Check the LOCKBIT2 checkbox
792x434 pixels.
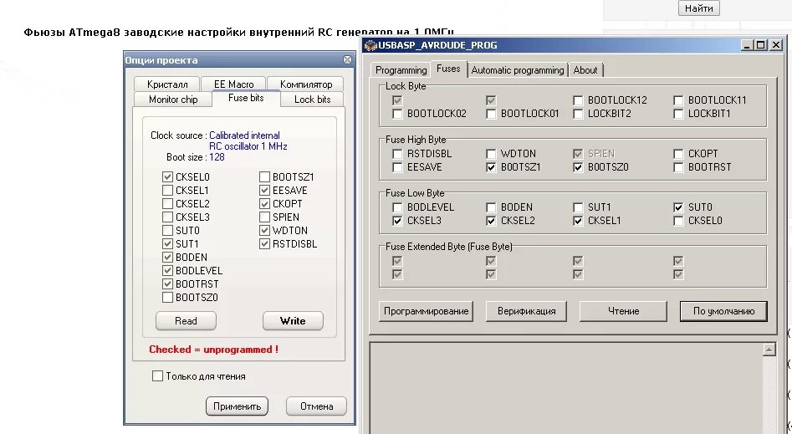(579, 114)
